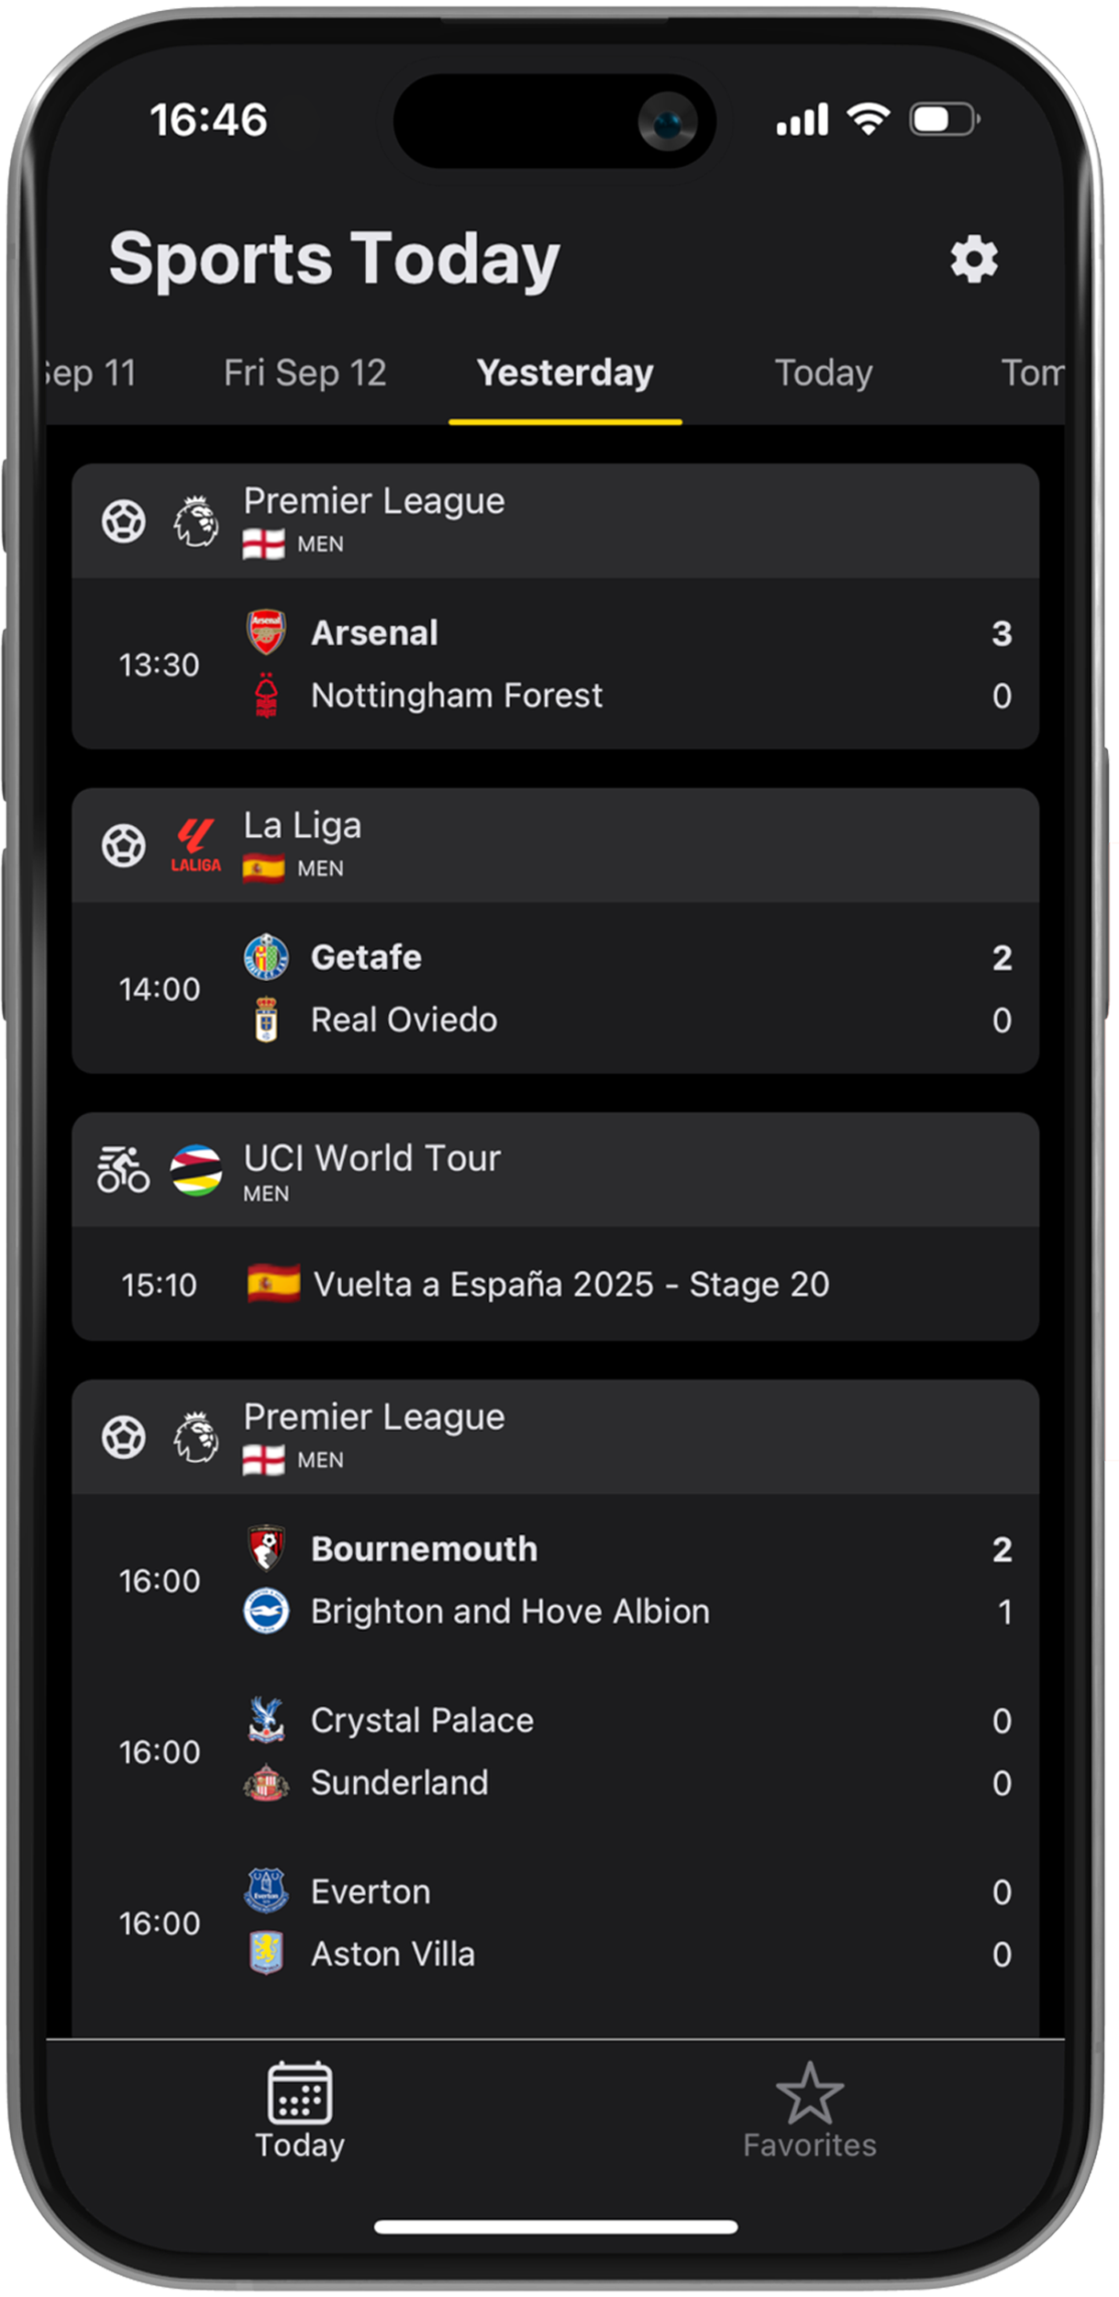Open settings via the gear icon
Image resolution: width=1119 pixels, height=2297 pixels.
point(973,260)
